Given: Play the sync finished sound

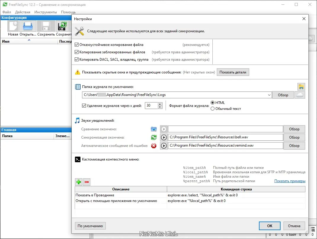Looking at the screenshot, I should (x=164, y=137).
